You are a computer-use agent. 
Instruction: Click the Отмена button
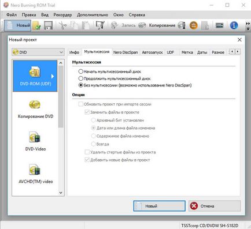(x=215, y=206)
